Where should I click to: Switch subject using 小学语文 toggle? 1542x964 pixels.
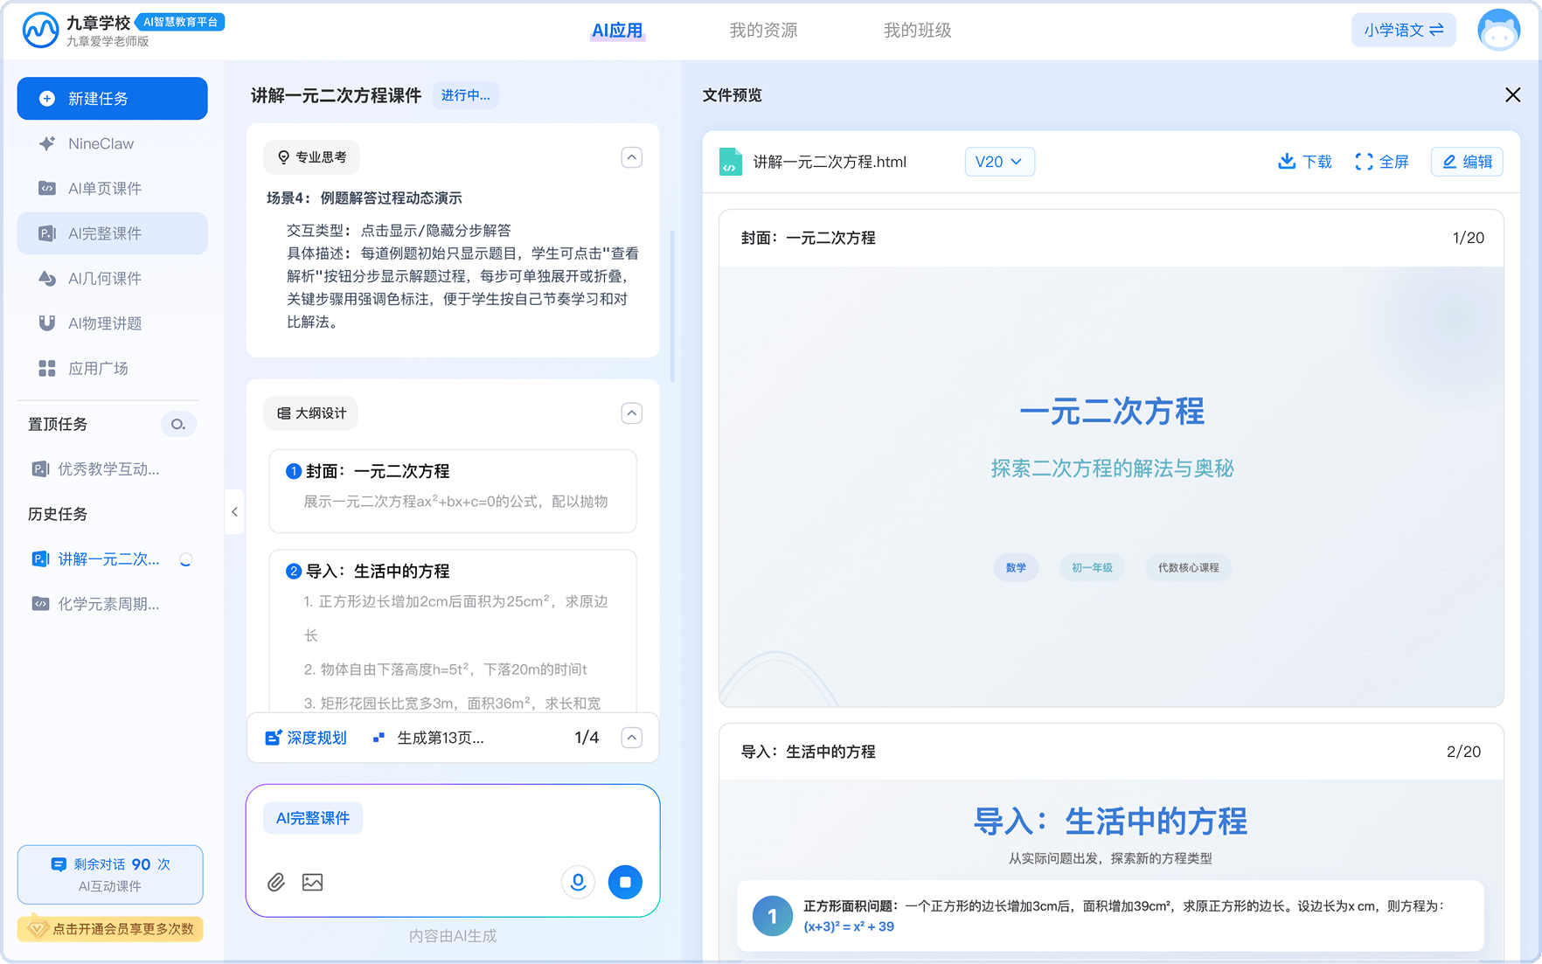(x=1403, y=31)
